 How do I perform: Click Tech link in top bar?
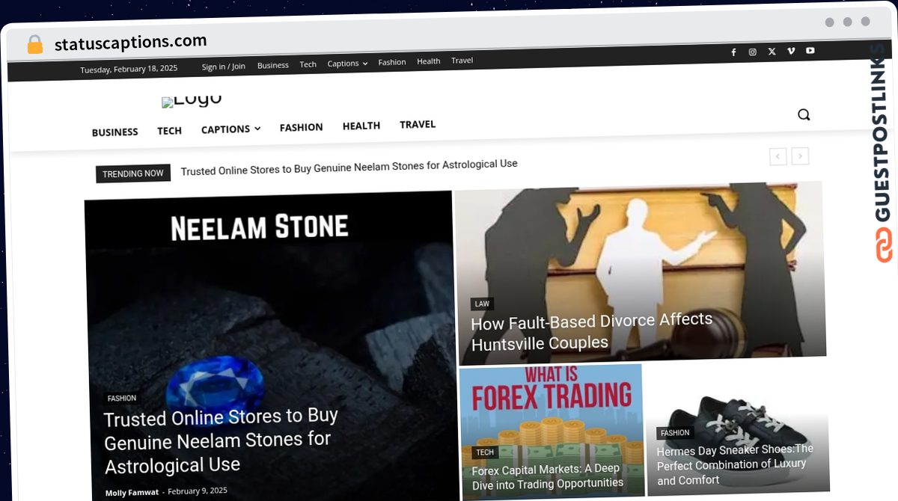pos(308,64)
